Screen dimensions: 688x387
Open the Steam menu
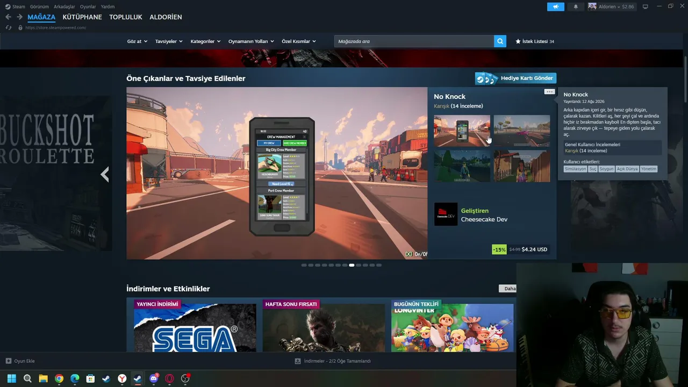pos(19,6)
